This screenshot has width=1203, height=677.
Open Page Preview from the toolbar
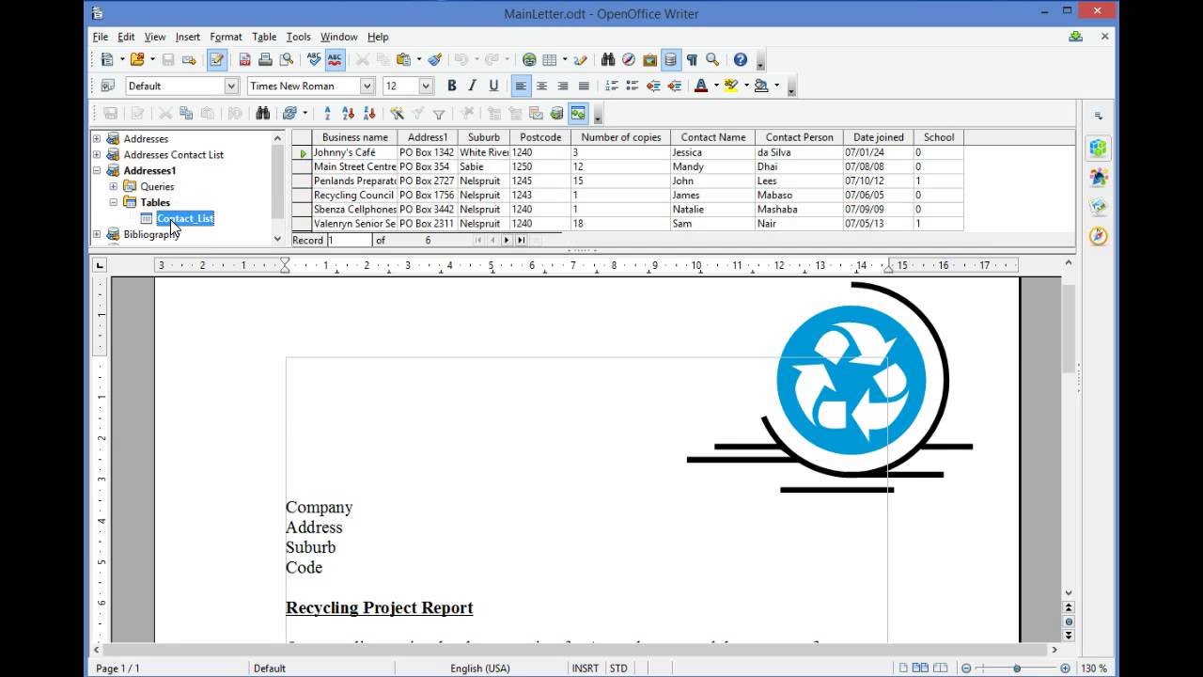click(286, 59)
